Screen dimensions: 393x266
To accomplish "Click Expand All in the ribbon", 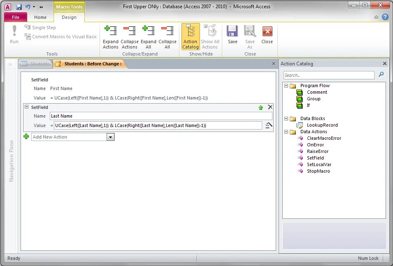I will (x=149, y=37).
